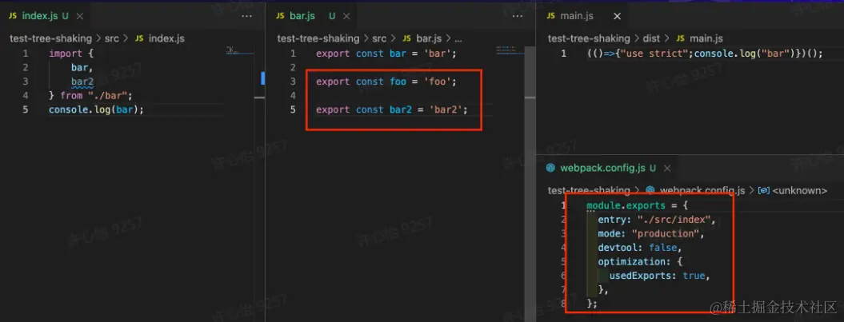This screenshot has width=844, height=322.
Task: Click main.js breadcrumb file name
Action: click(706, 38)
